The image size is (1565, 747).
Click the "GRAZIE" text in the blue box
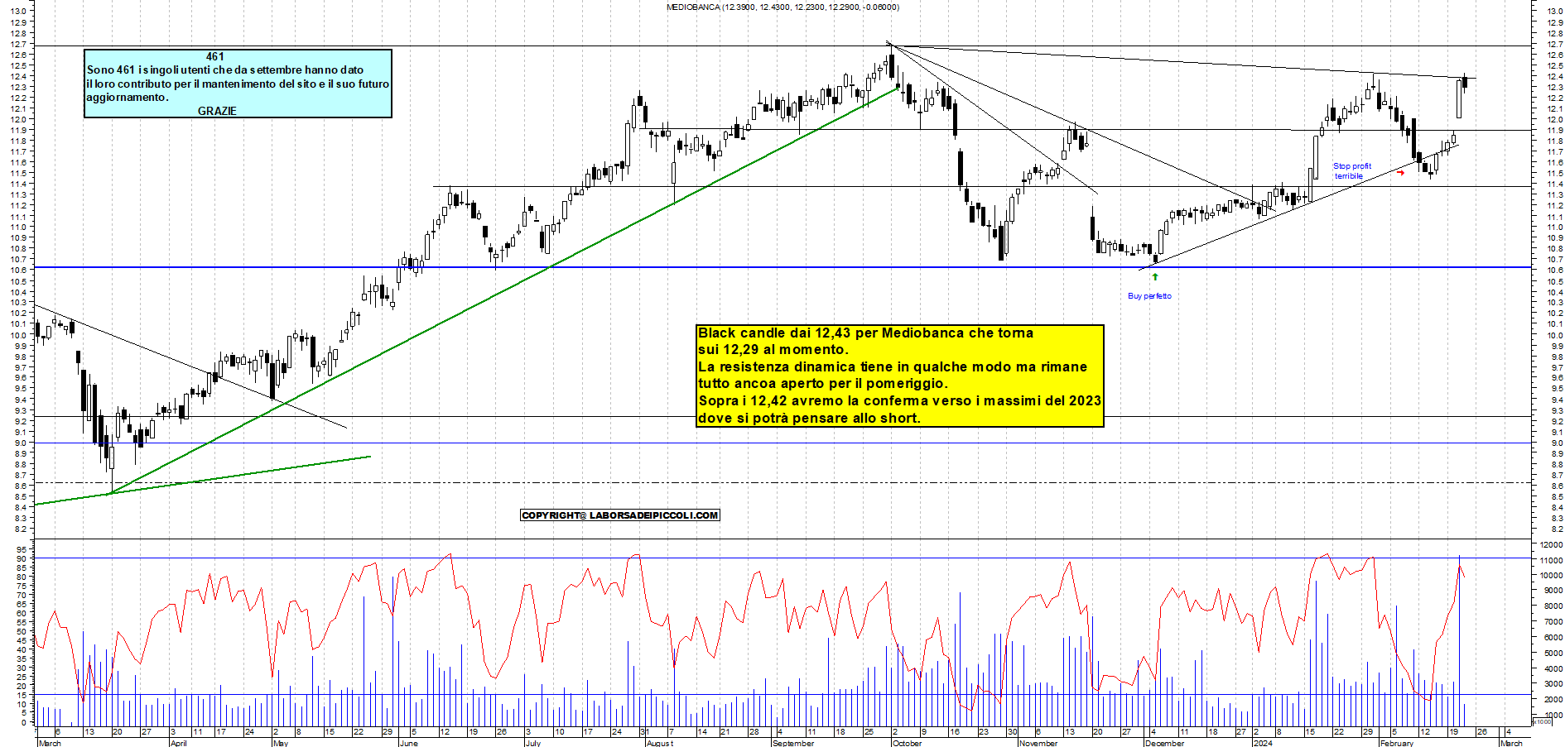tap(217, 111)
